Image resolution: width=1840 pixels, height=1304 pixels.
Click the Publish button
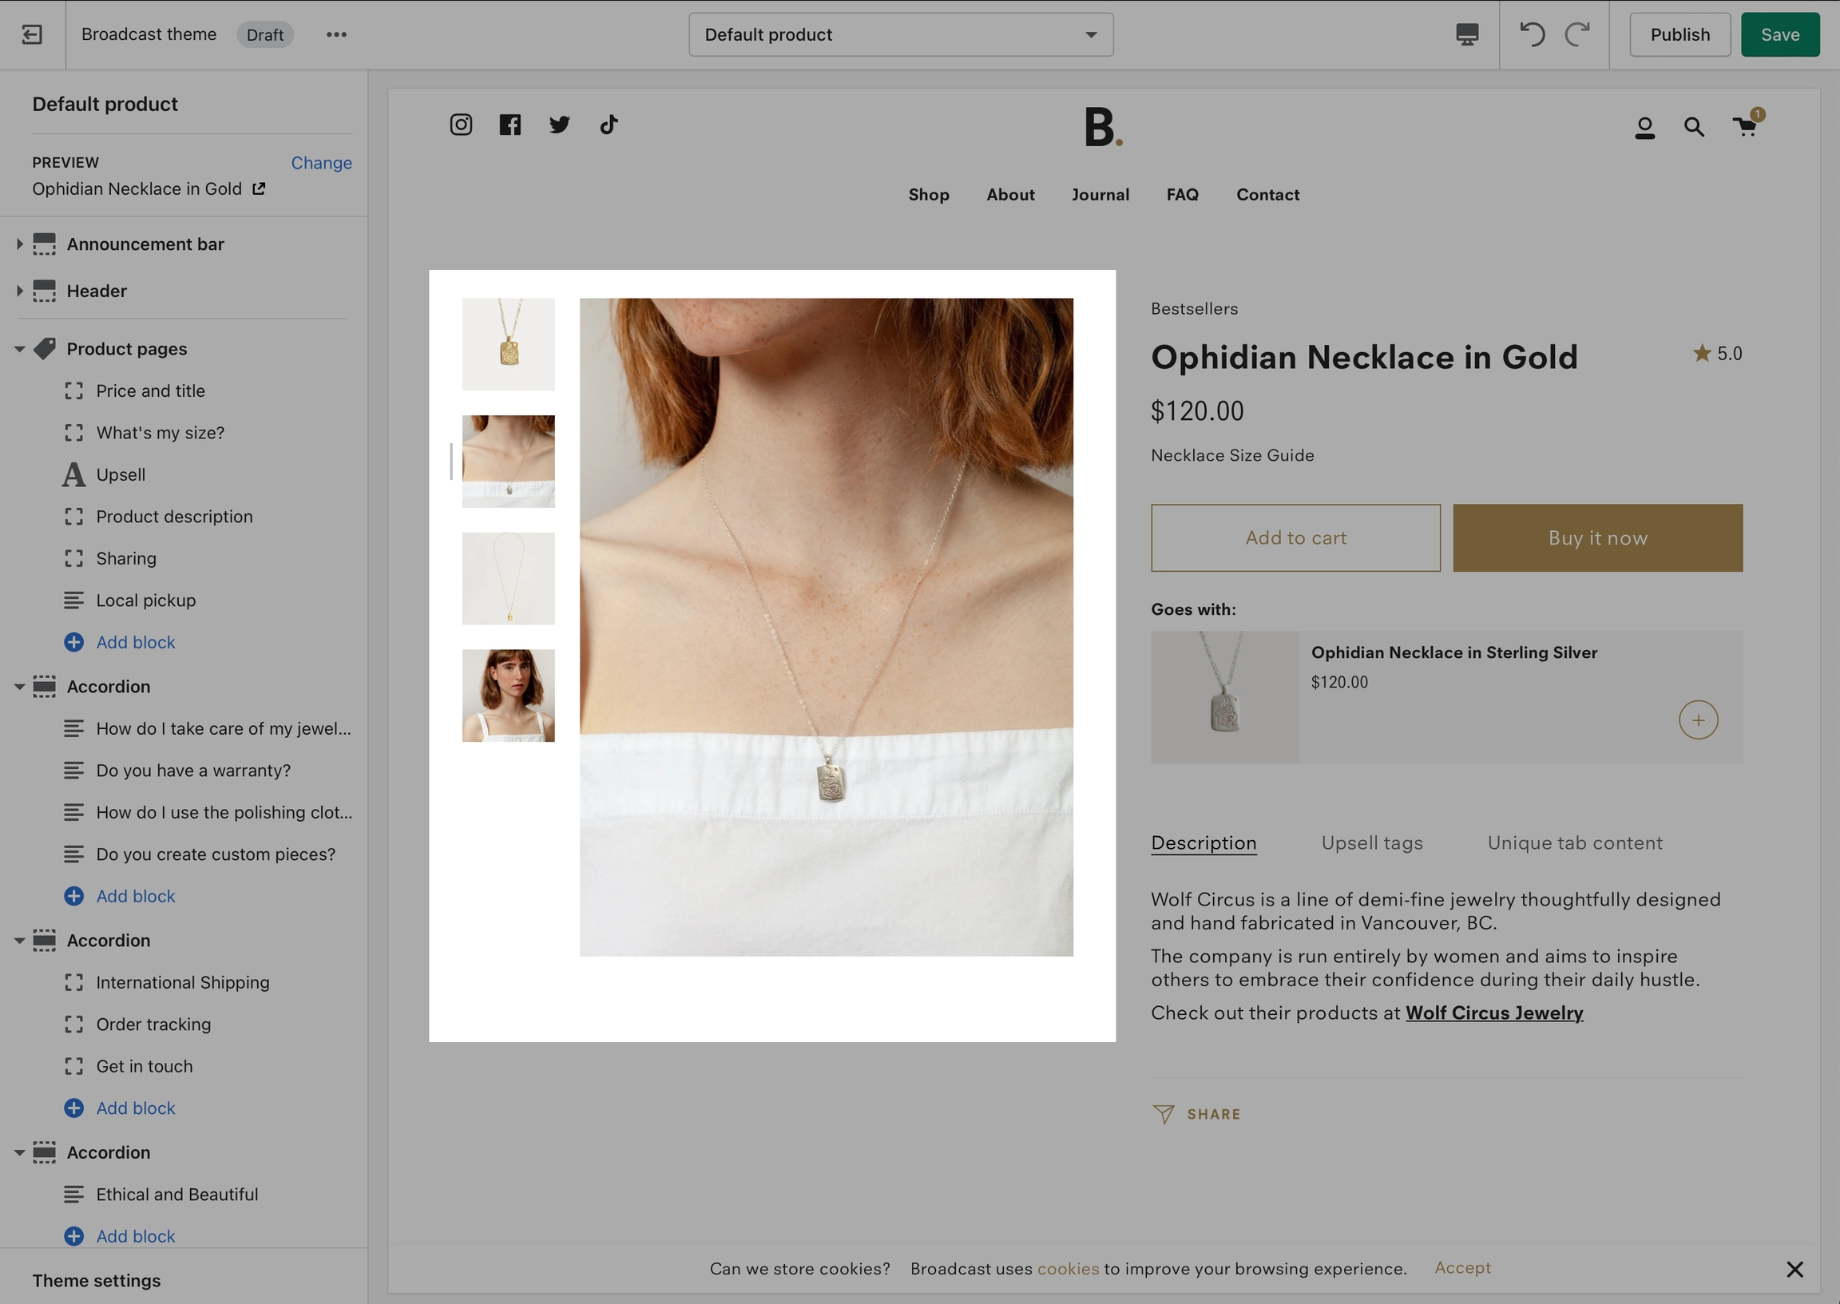[1679, 34]
